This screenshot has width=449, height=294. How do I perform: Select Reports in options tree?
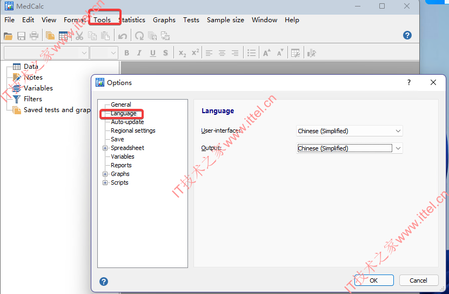tap(121, 165)
